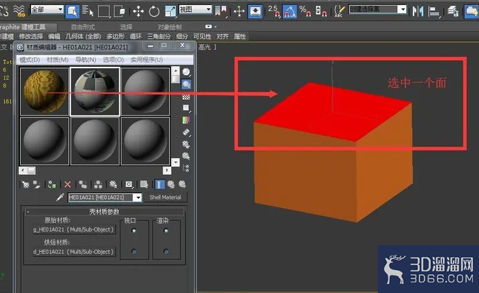
Task: Open the 材质(M) menu
Action: (x=57, y=59)
